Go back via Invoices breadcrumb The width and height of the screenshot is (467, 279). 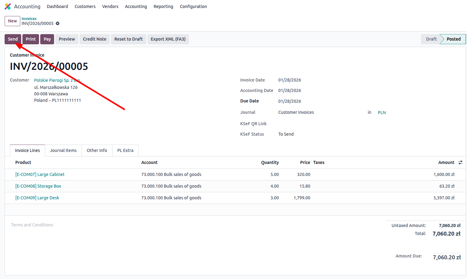pos(29,19)
